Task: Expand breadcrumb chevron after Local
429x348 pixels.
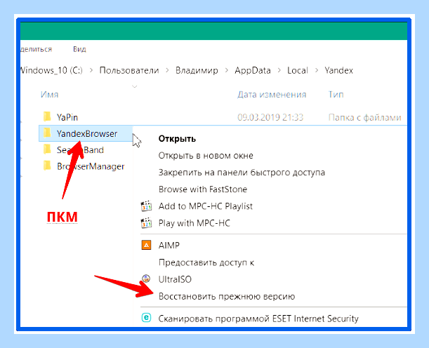Action: point(317,71)
